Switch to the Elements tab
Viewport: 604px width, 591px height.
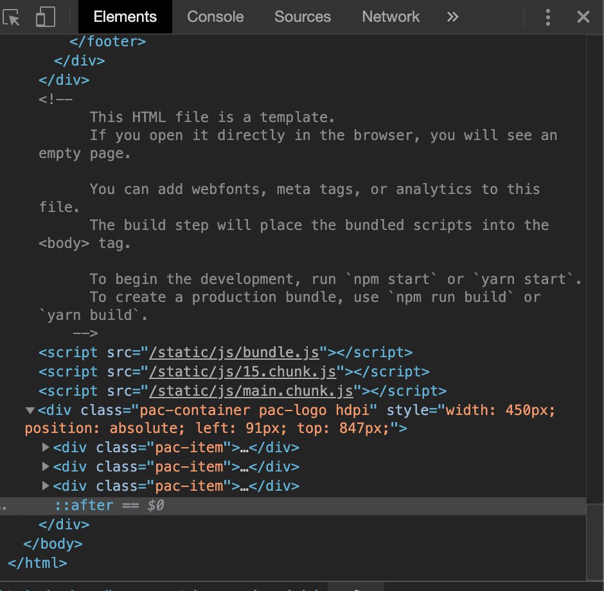pos(125,17)
